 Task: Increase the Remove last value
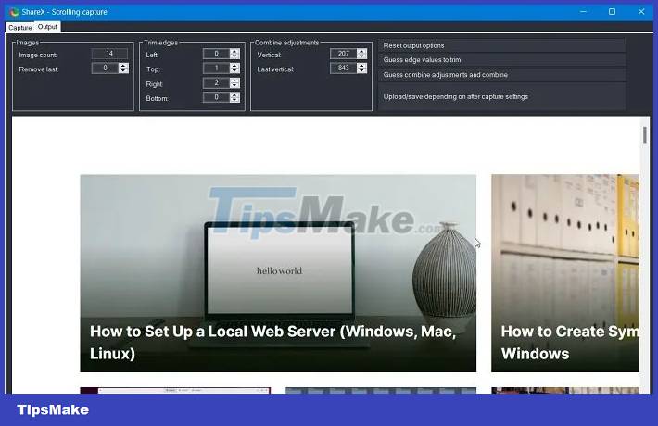[x=123, y=66]
